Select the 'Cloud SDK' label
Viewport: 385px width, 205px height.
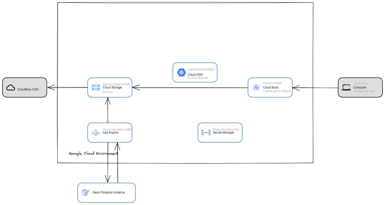tap(195, 75)
